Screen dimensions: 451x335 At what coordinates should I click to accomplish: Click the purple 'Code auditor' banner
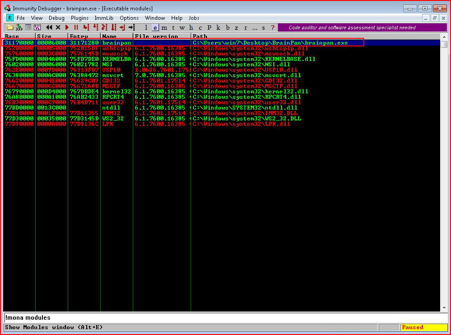point(362,28)
